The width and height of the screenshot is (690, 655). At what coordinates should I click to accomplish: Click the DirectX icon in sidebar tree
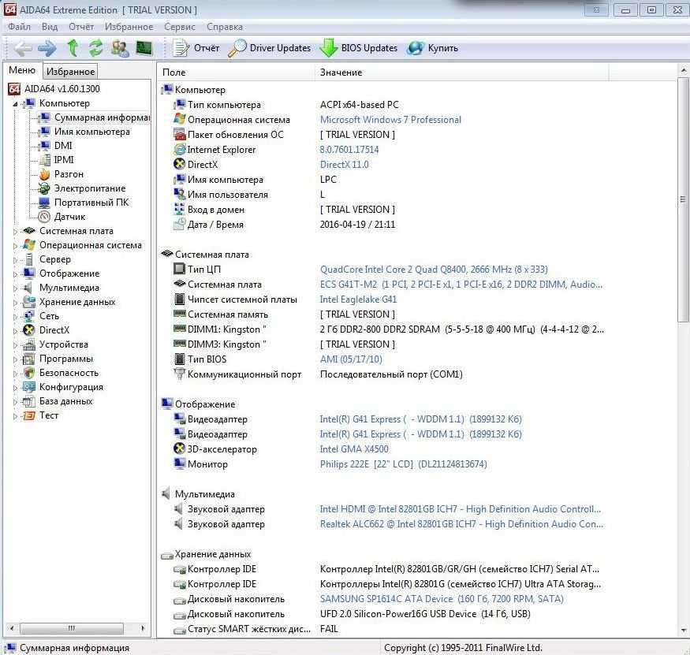[29, 330]
